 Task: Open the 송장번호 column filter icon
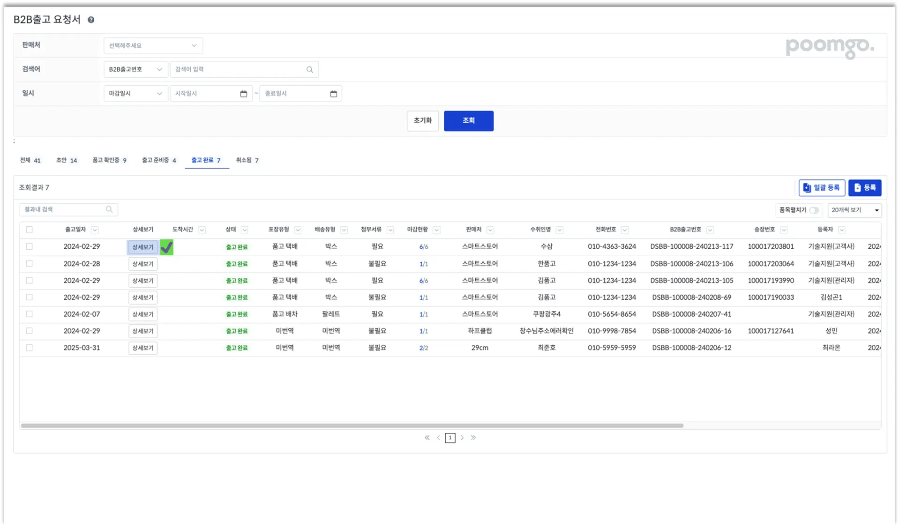coord(784,230)
